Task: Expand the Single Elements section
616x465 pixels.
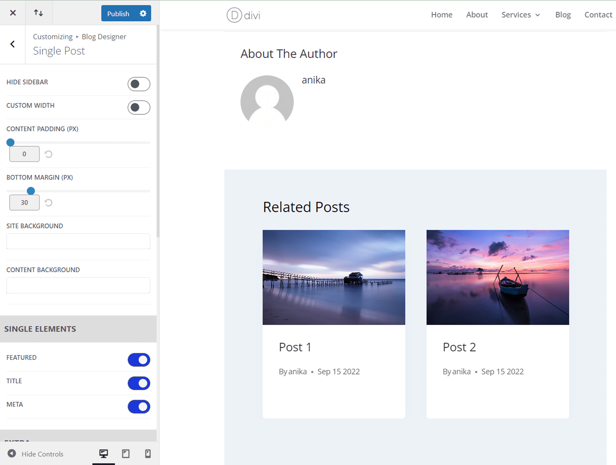Action: (x=40, y=329)
